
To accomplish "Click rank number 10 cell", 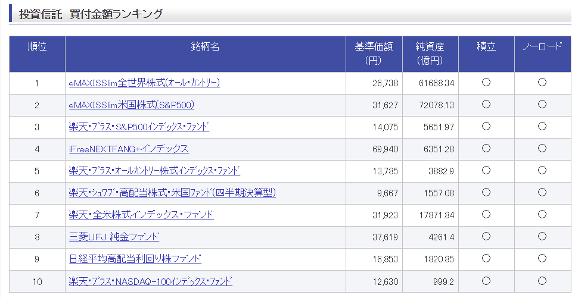I will click(37, 281).
